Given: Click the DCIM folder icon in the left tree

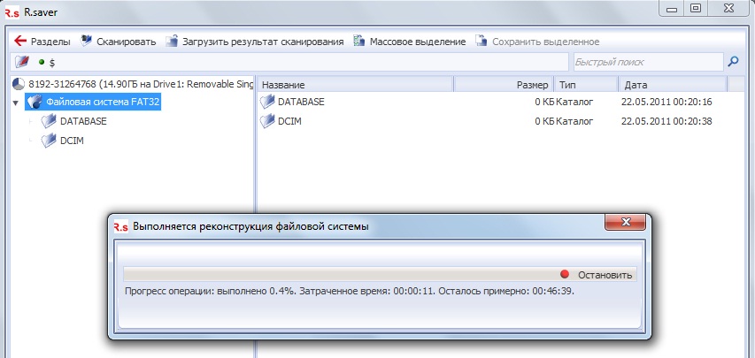Looking at the screenshot, I should coord(49,141).
